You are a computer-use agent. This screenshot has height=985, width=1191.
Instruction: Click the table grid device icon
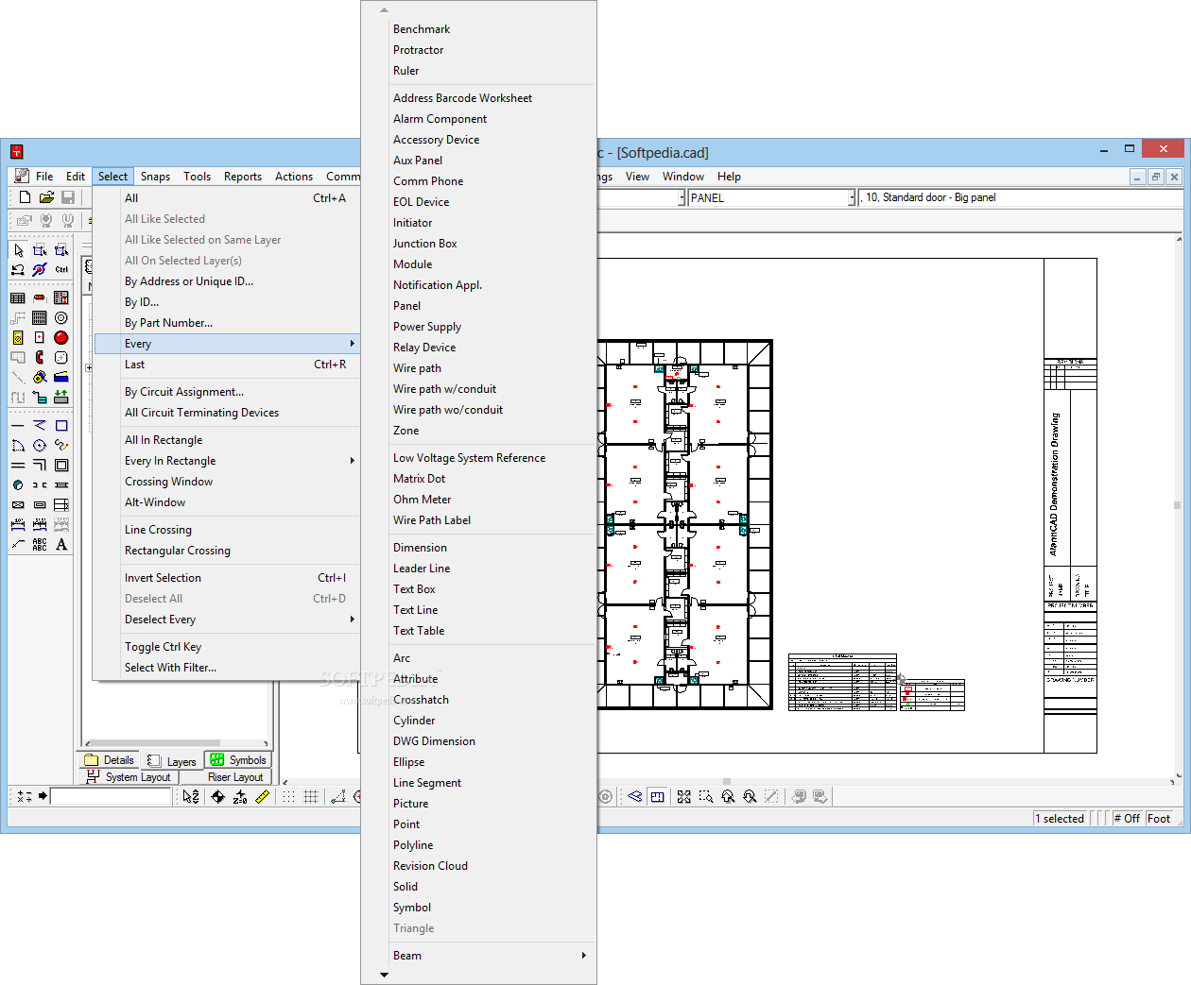pyautogui.click(x=18, y=297)
